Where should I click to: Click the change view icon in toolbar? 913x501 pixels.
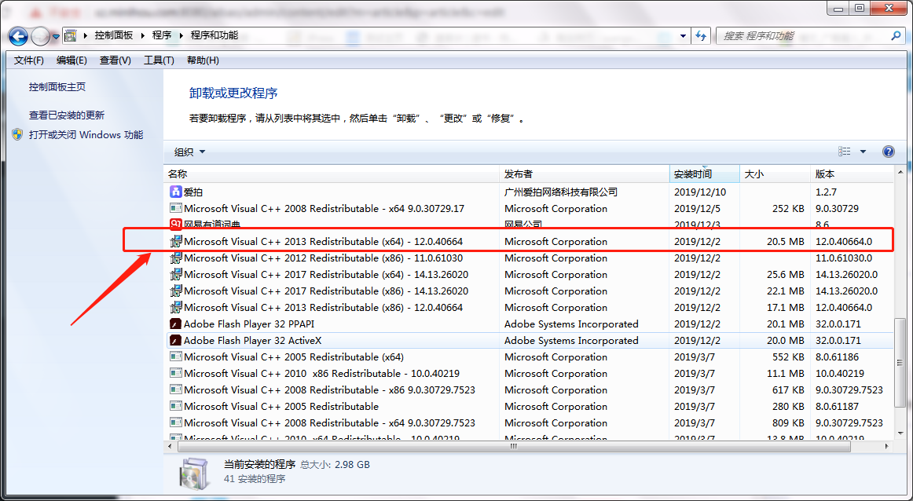pyautogui.click(x=845, y=152)
